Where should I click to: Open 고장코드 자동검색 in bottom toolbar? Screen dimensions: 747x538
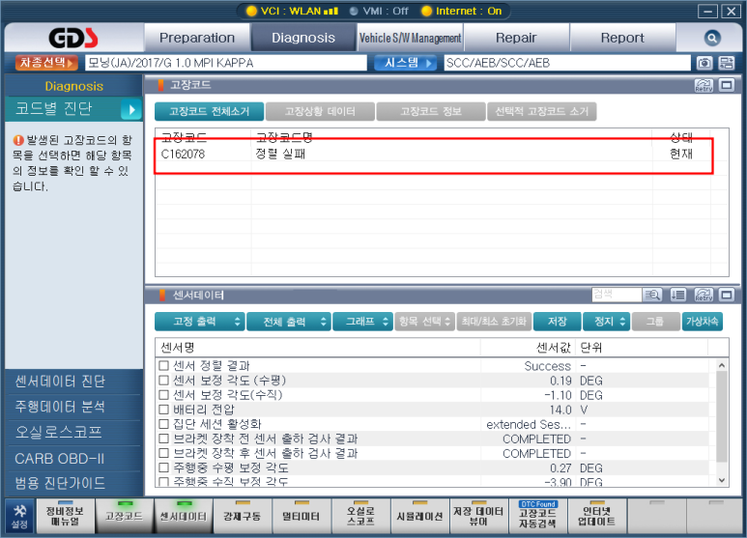pos(538,516)
